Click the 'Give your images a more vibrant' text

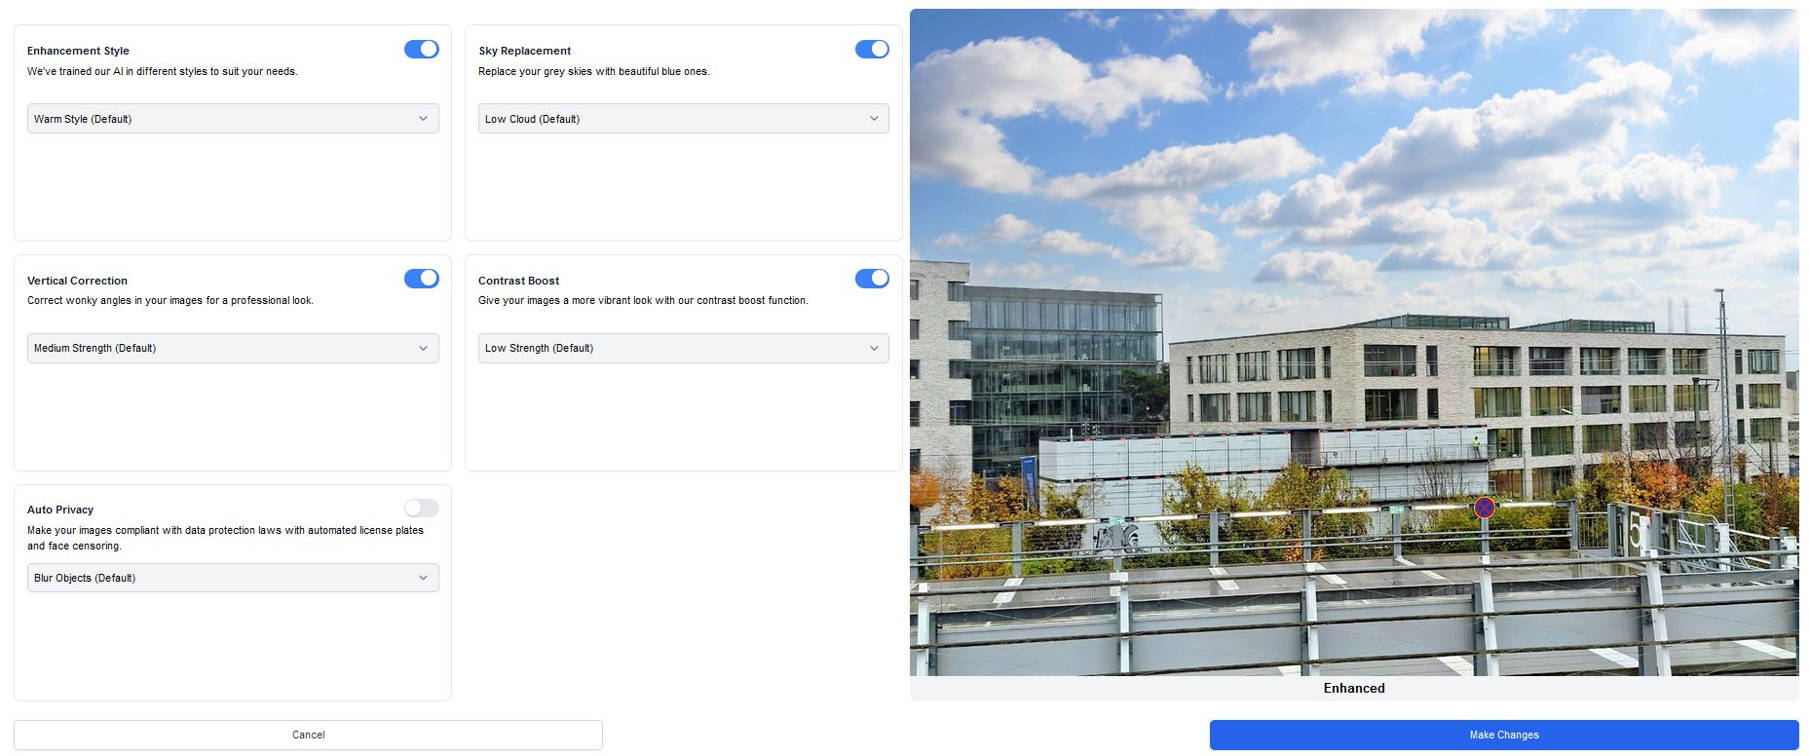(643, 300)
